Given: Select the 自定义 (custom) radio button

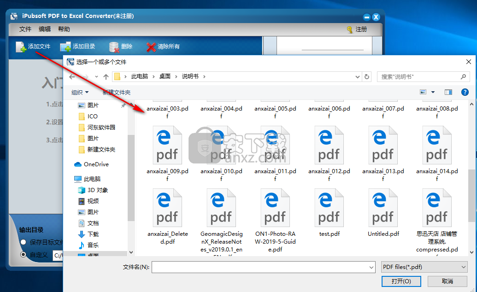Looking at the screenshot, I should pyautogui.click(x=23, y=254).
